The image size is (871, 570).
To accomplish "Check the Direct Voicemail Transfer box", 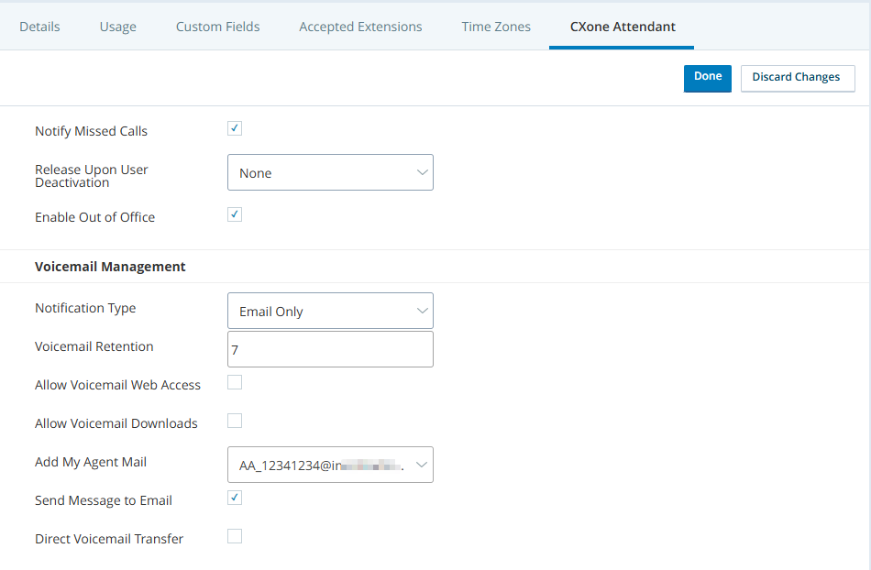I will (235, 536).
